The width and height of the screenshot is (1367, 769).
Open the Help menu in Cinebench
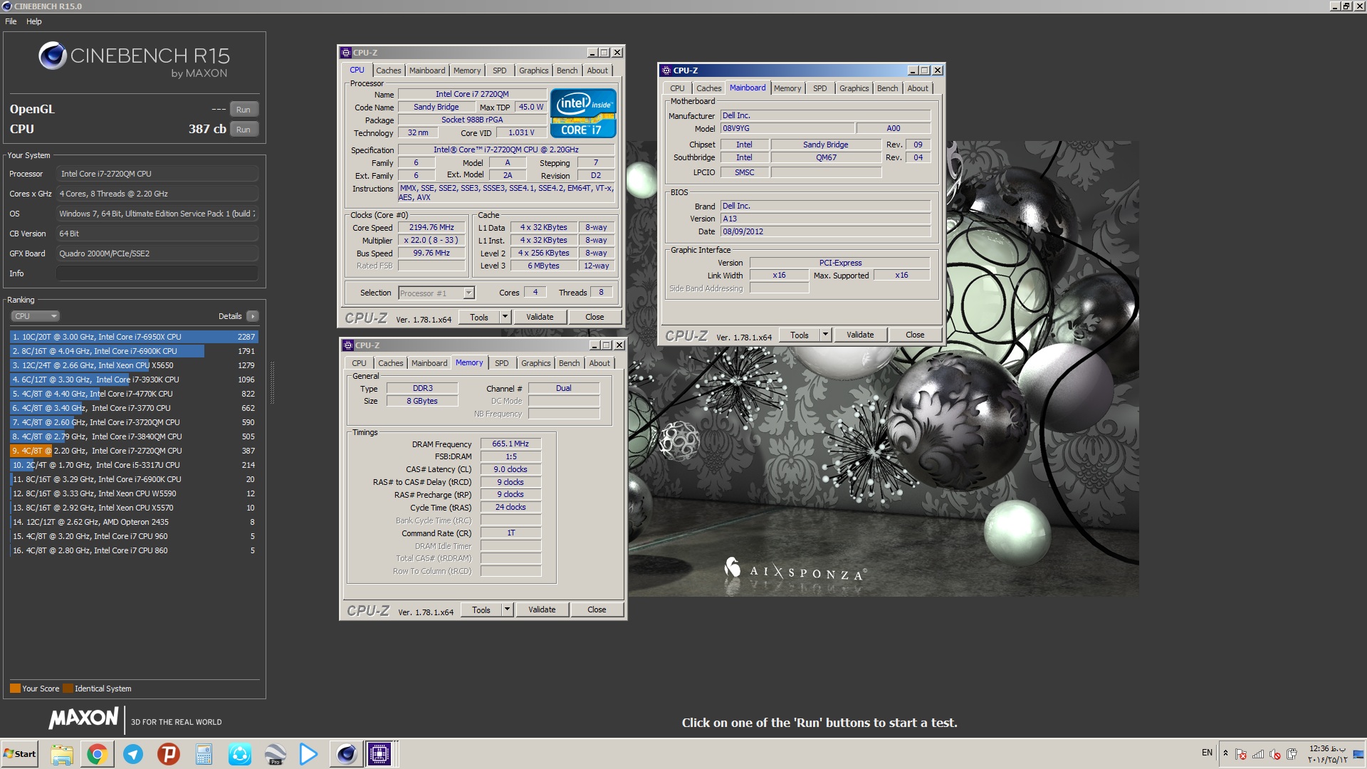point(34,21)
